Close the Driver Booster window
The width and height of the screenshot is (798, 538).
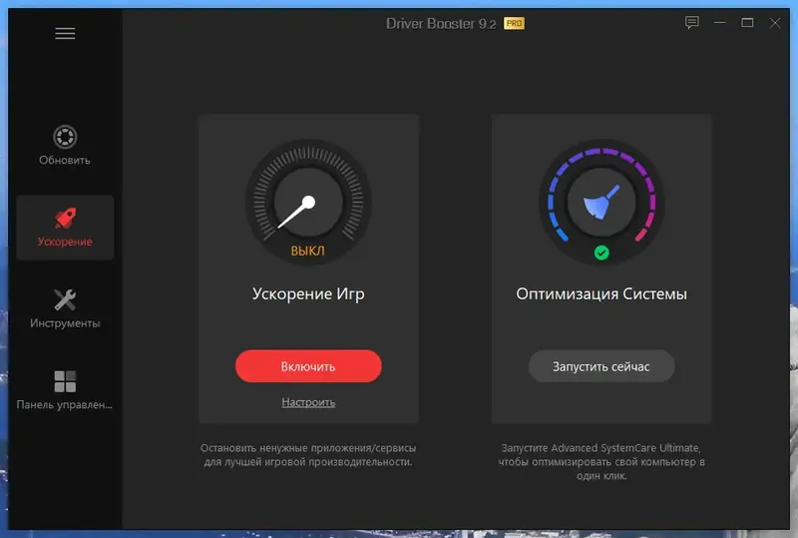[775, 23]
